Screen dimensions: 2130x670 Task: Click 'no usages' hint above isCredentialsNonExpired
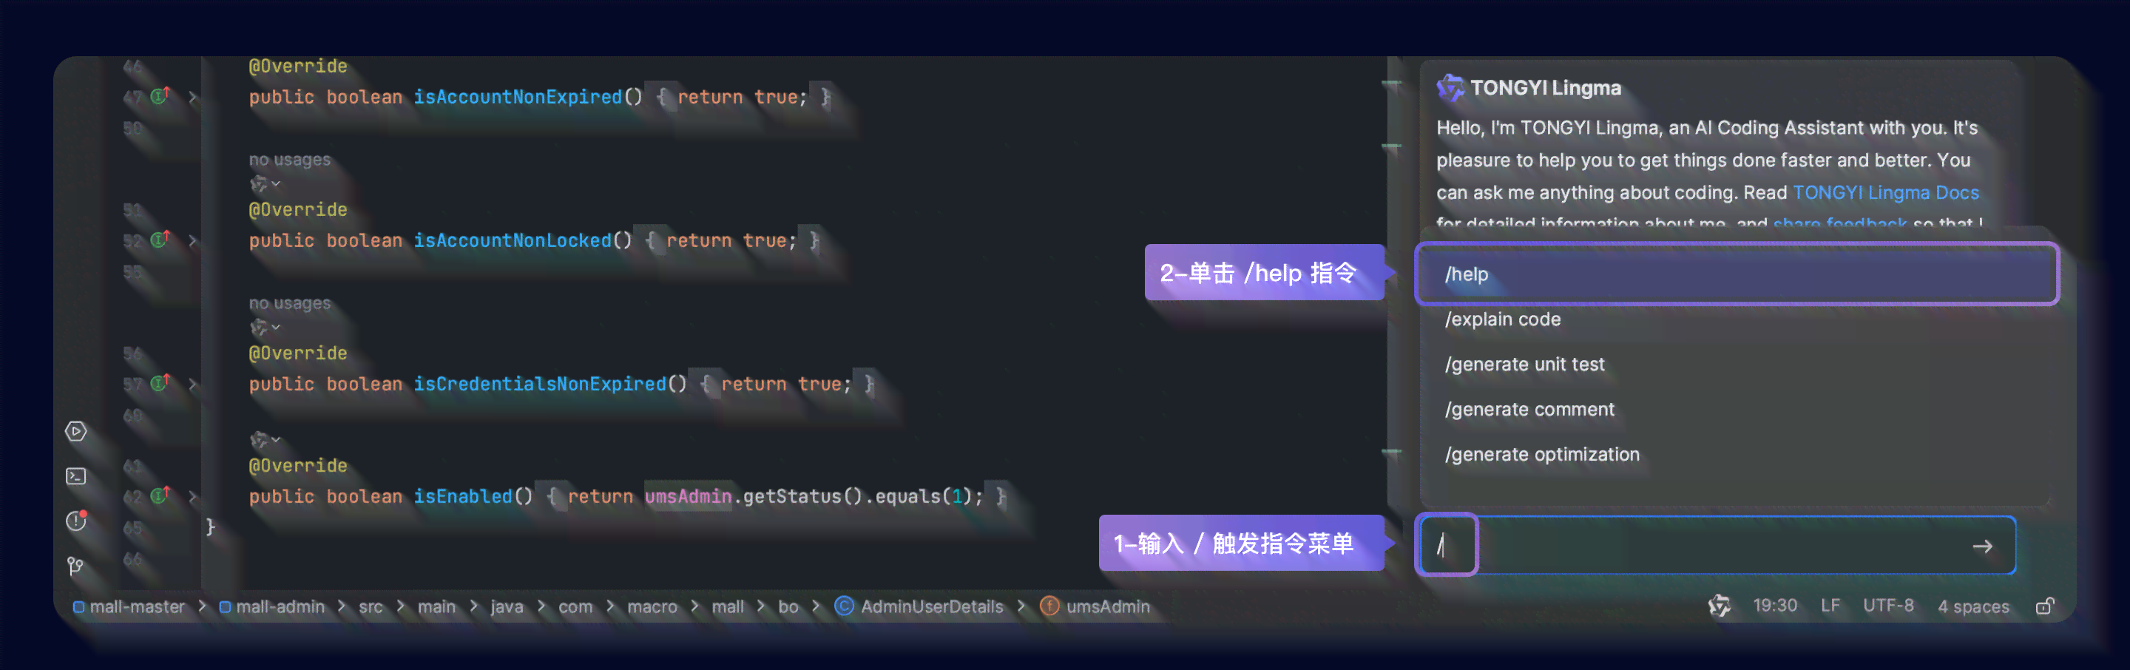(x=289, y=303)
